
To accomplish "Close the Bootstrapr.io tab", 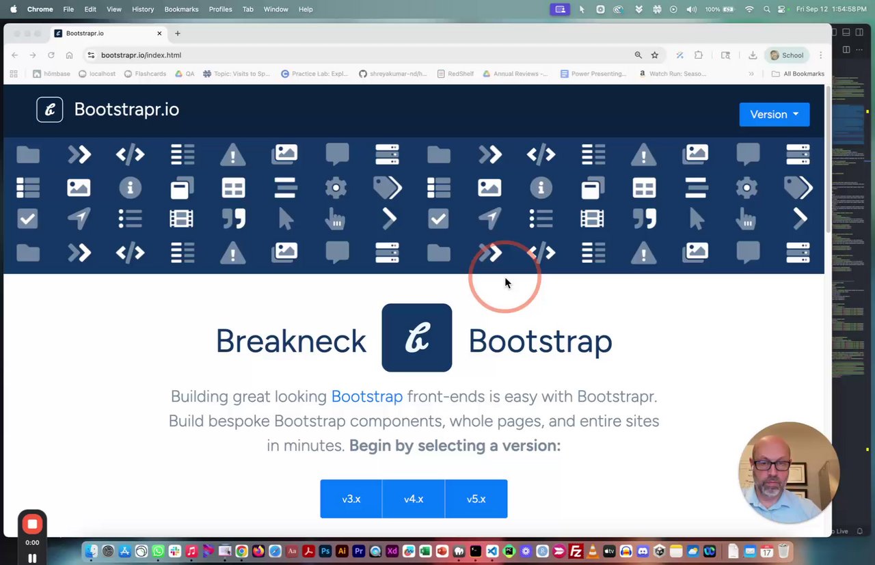I will click(x=159, y=33).
